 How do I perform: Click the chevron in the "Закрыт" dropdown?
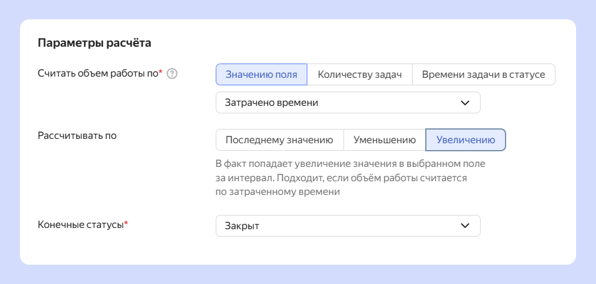coord(464,226)
